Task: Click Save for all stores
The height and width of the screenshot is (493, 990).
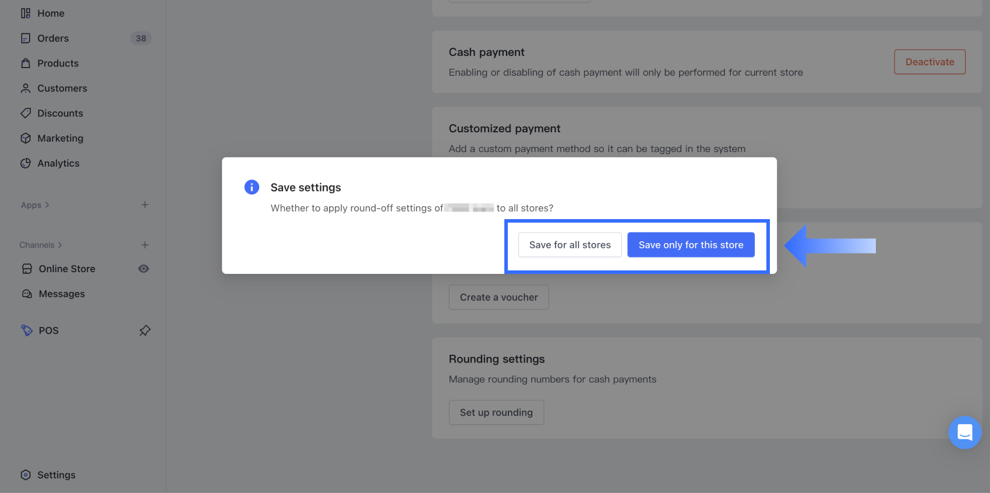Action: (570, 245)
